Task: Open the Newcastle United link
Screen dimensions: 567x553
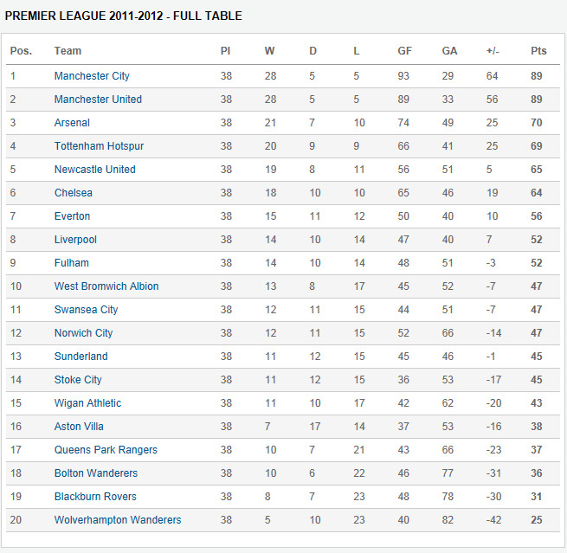Action: point(94,170)
